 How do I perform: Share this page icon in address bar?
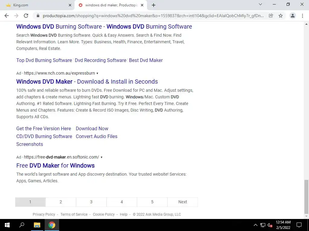point(271,16)
